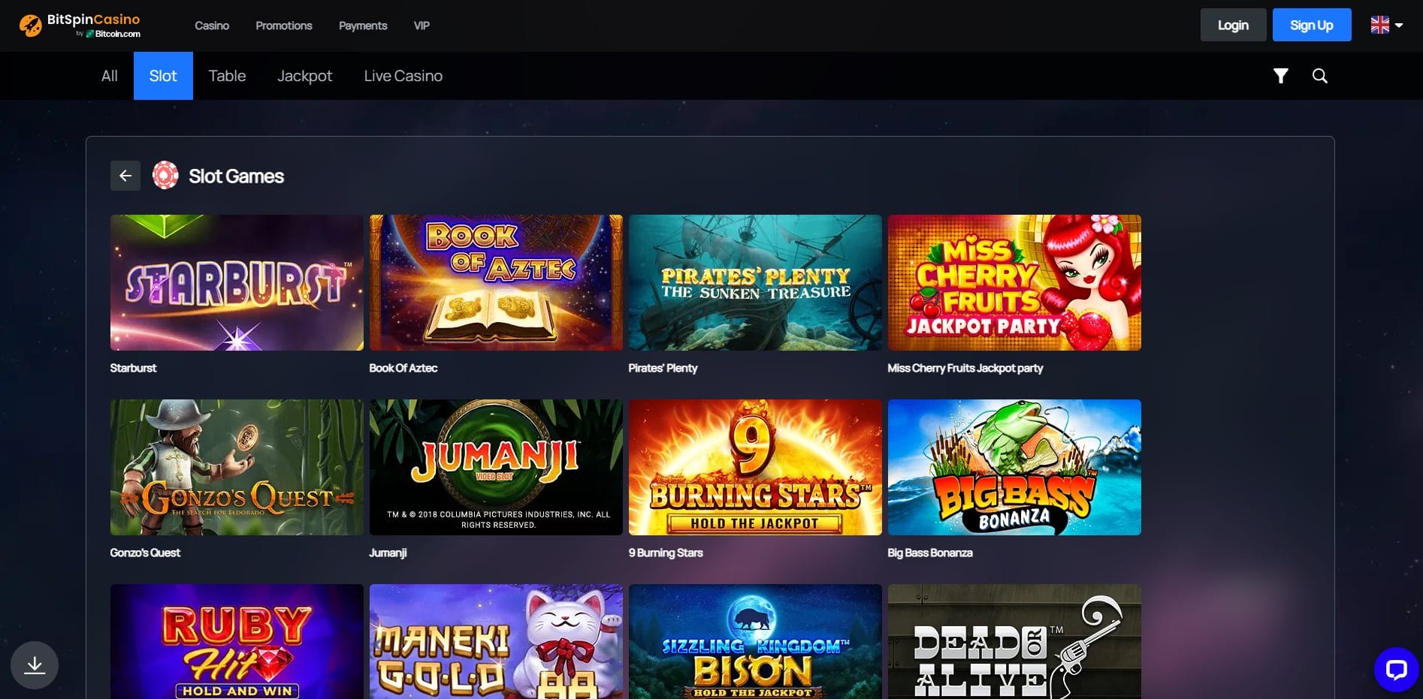Open the Promotions menu item

pyautogui.click(x=283, y=26)
